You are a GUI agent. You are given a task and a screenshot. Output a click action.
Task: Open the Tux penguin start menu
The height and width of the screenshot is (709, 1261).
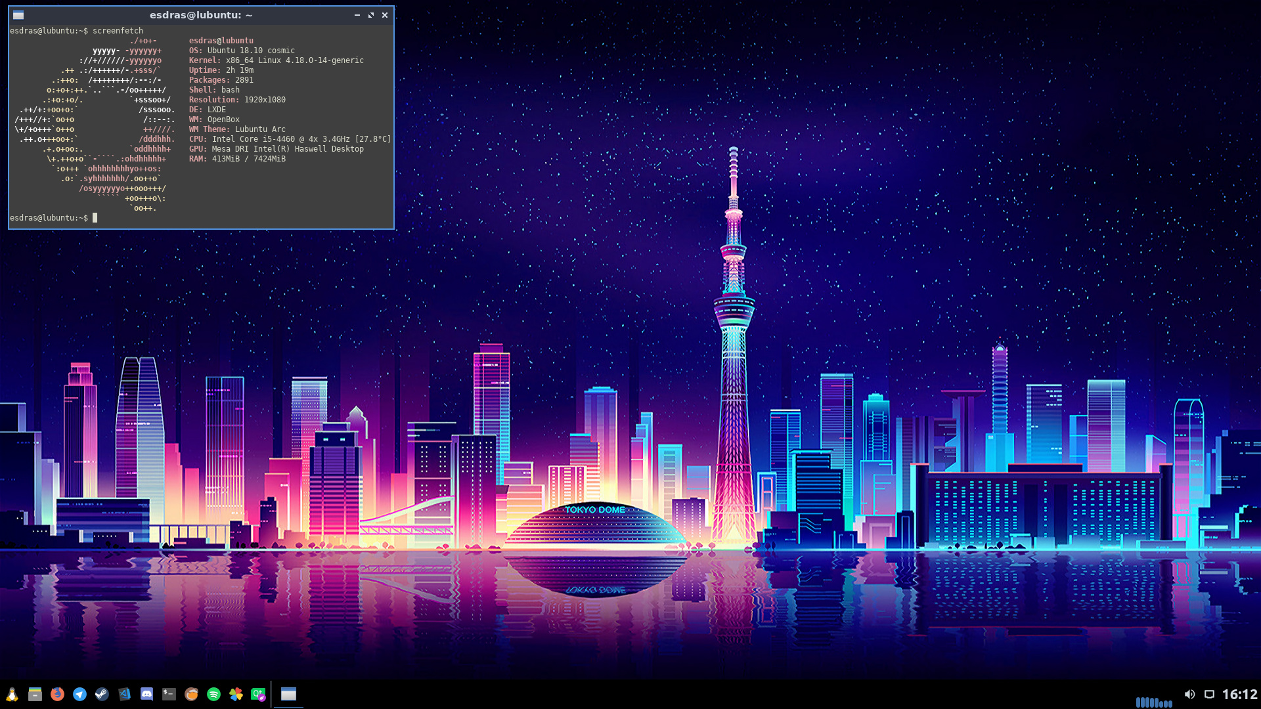click(x=12, y=695)
